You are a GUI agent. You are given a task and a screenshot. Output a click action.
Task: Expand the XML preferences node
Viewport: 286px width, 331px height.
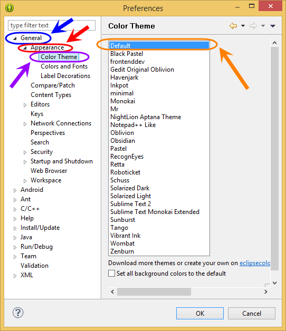point(15,276)
